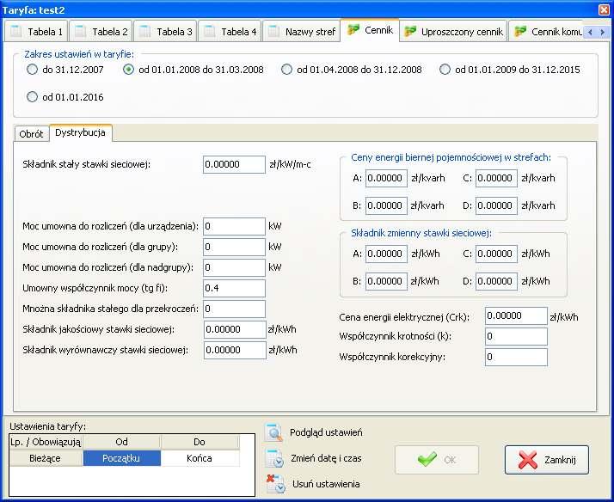
Task: Click the Od column header
Action: 122,442
